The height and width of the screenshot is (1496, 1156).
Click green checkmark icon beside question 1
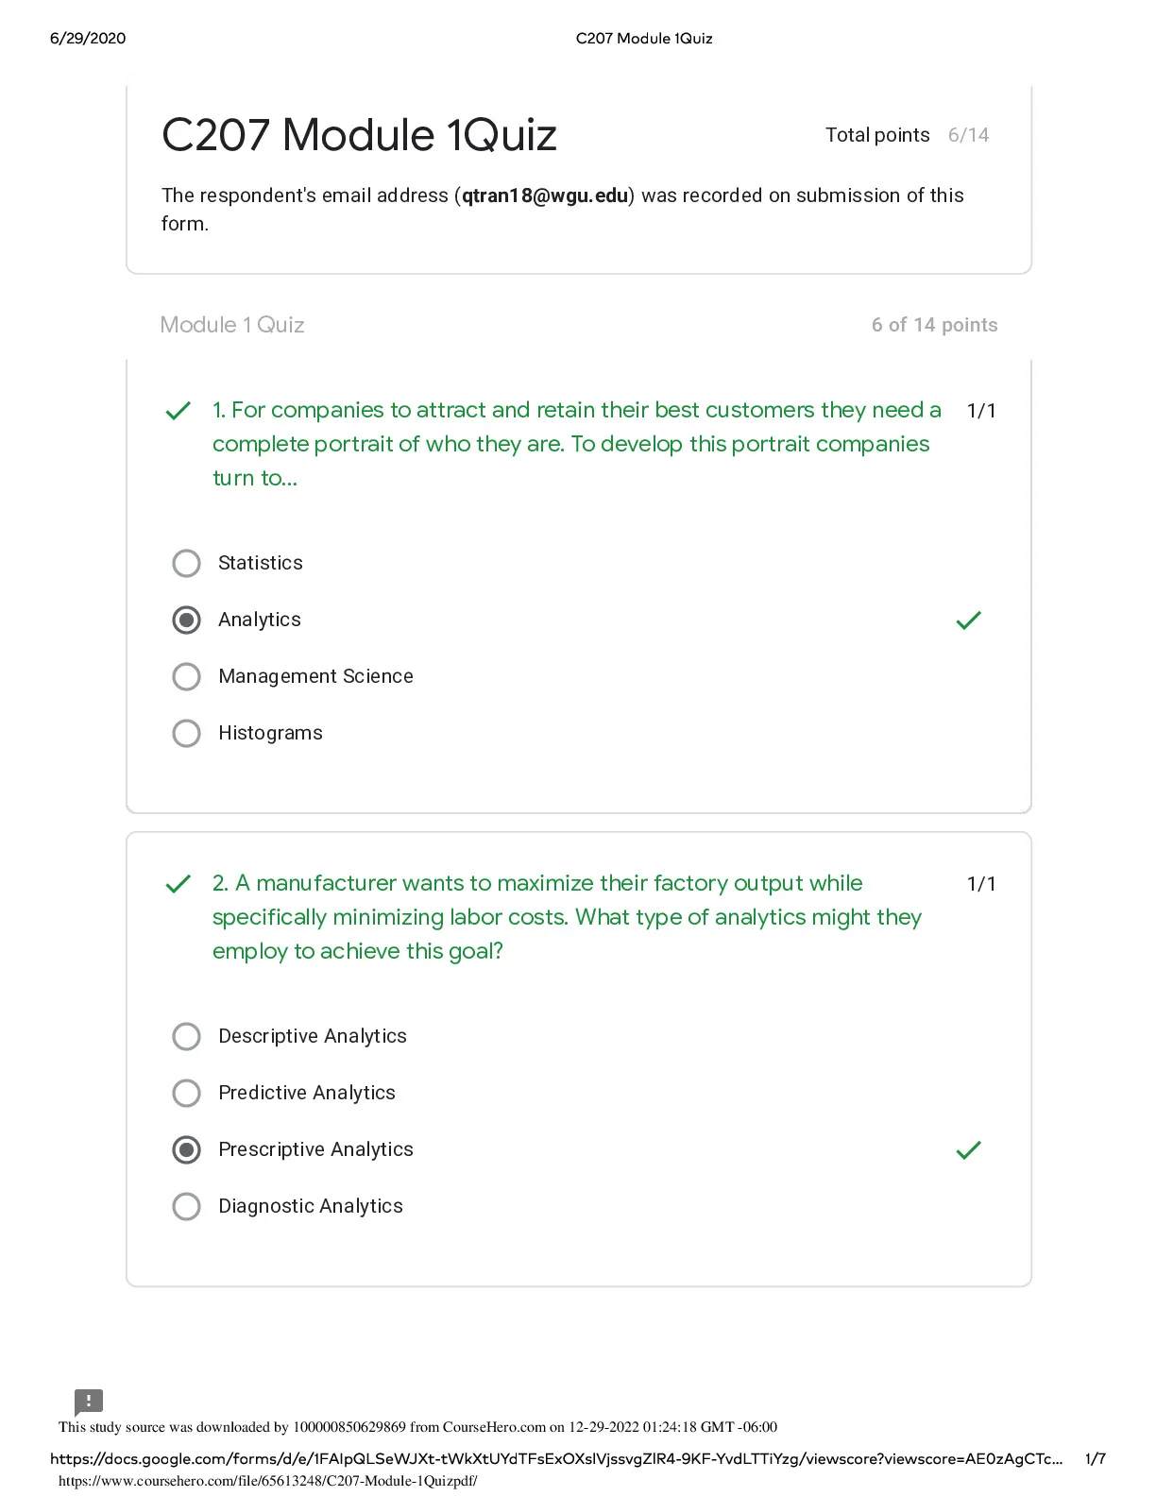pyautogui.click(x=178, y=411)
